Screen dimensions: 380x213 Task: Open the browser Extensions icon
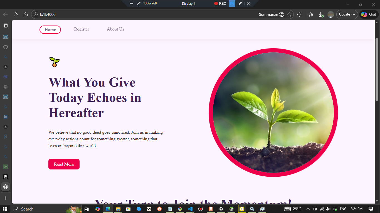click(x=299, y=14)
